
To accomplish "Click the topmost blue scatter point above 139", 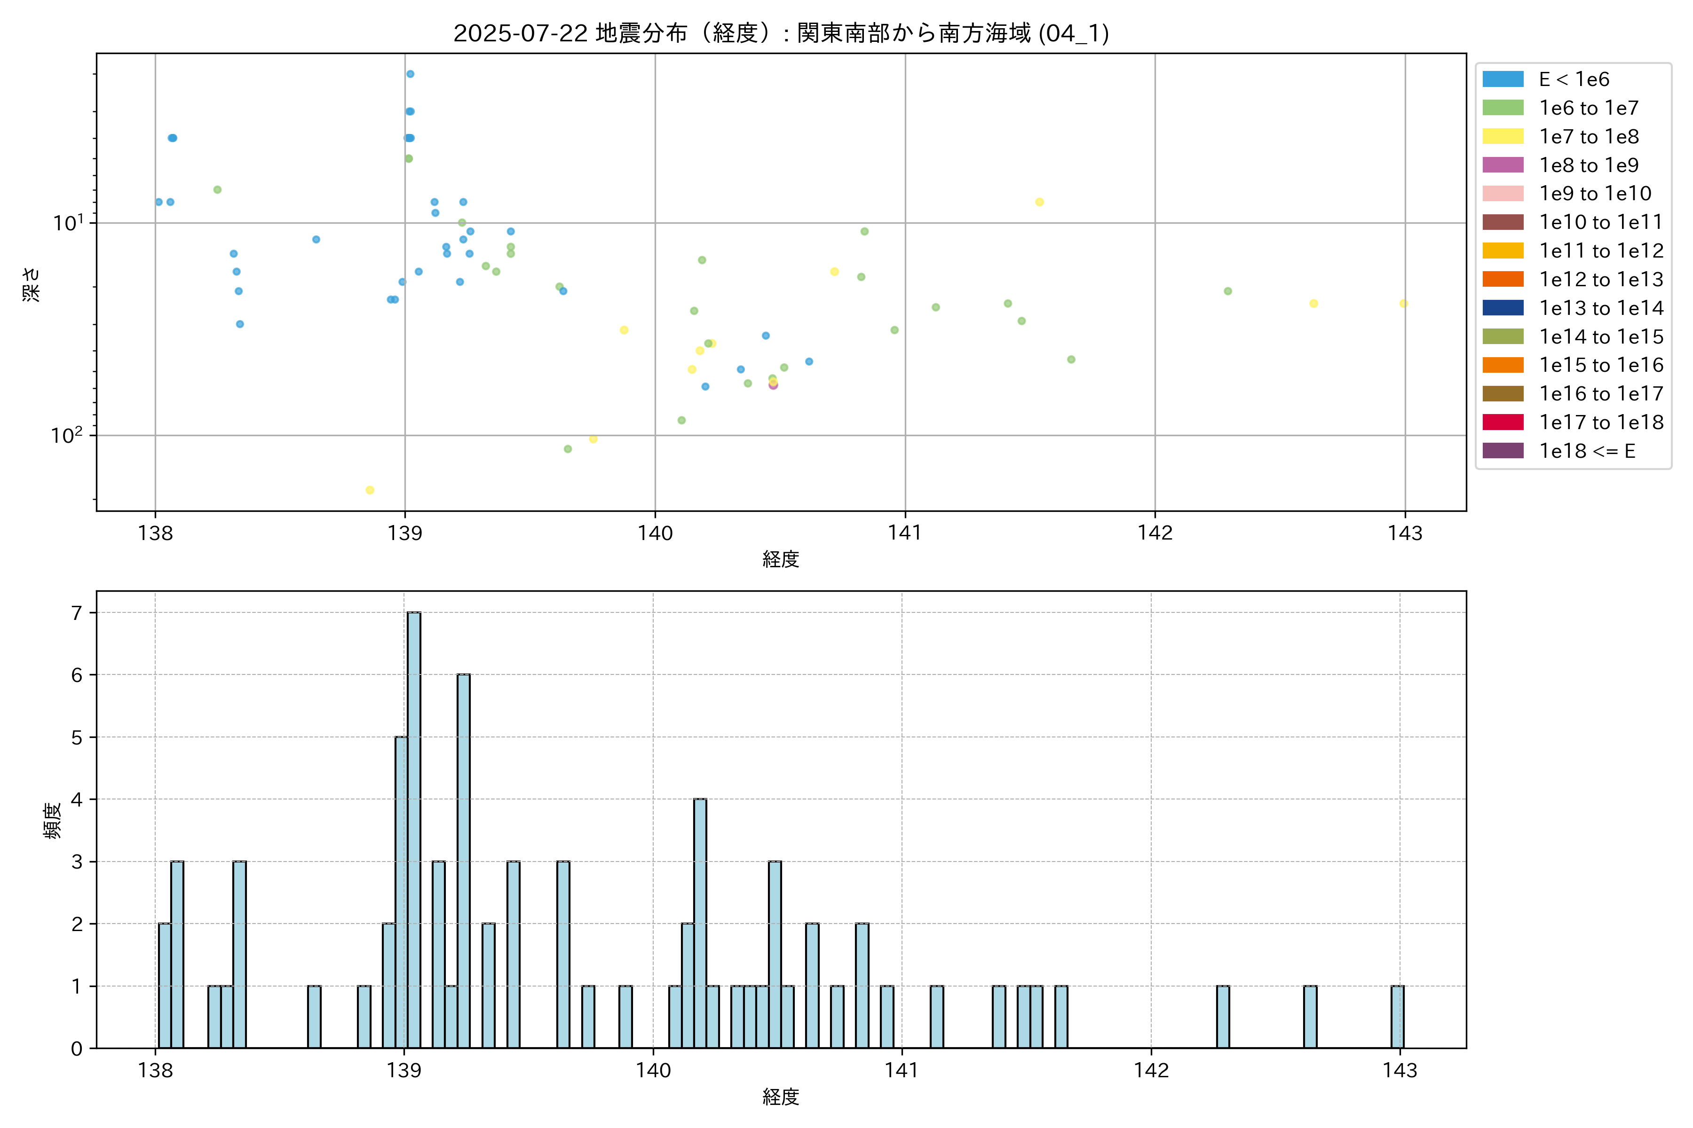I will 410,74.
